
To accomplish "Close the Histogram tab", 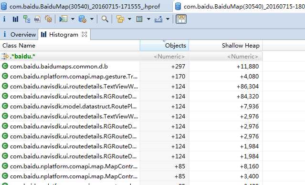I will click(x=84, y=34).
